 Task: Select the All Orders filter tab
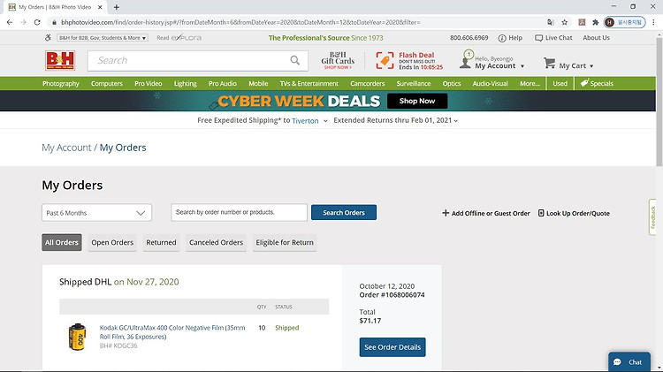[x=62, y=242]
